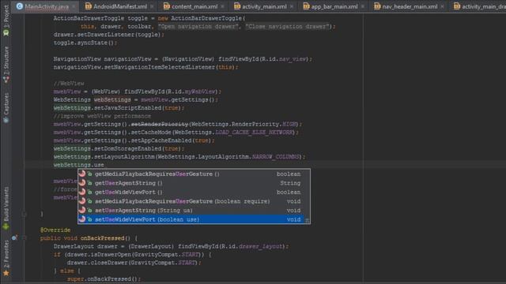Close the MainActivity.java tab
The height and width of the screenshot is (284, 506).
74,6
